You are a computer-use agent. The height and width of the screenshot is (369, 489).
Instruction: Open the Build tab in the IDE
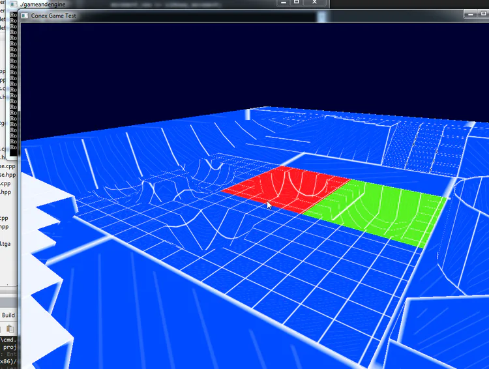pyautogui.click(x=8, y=315)
